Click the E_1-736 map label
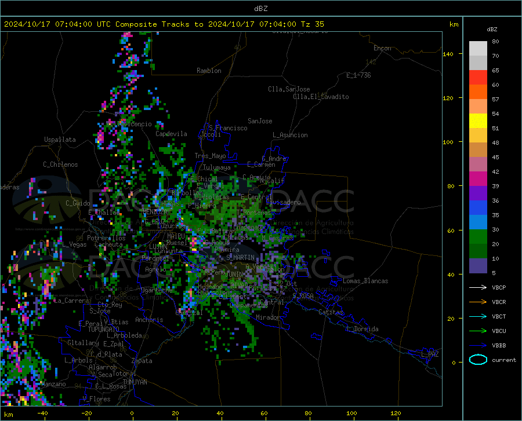The width and height of the screenshot is (522, 421). pos(358,75)
